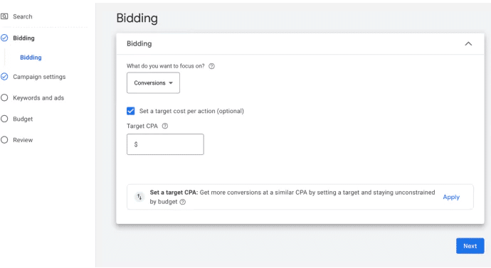The width and height of the screenshot is (491, 268).
Task: Select the Budget step circle
Action: tap(4, 119)
